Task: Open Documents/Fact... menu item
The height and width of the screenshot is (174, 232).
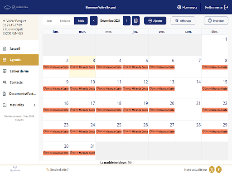Action: pyautogui.click(x=19, y=94)
